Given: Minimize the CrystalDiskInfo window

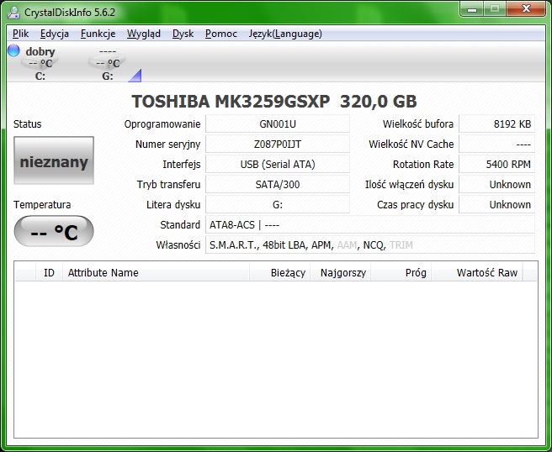Looking at the screenshot, I should [x=472, y=9].
